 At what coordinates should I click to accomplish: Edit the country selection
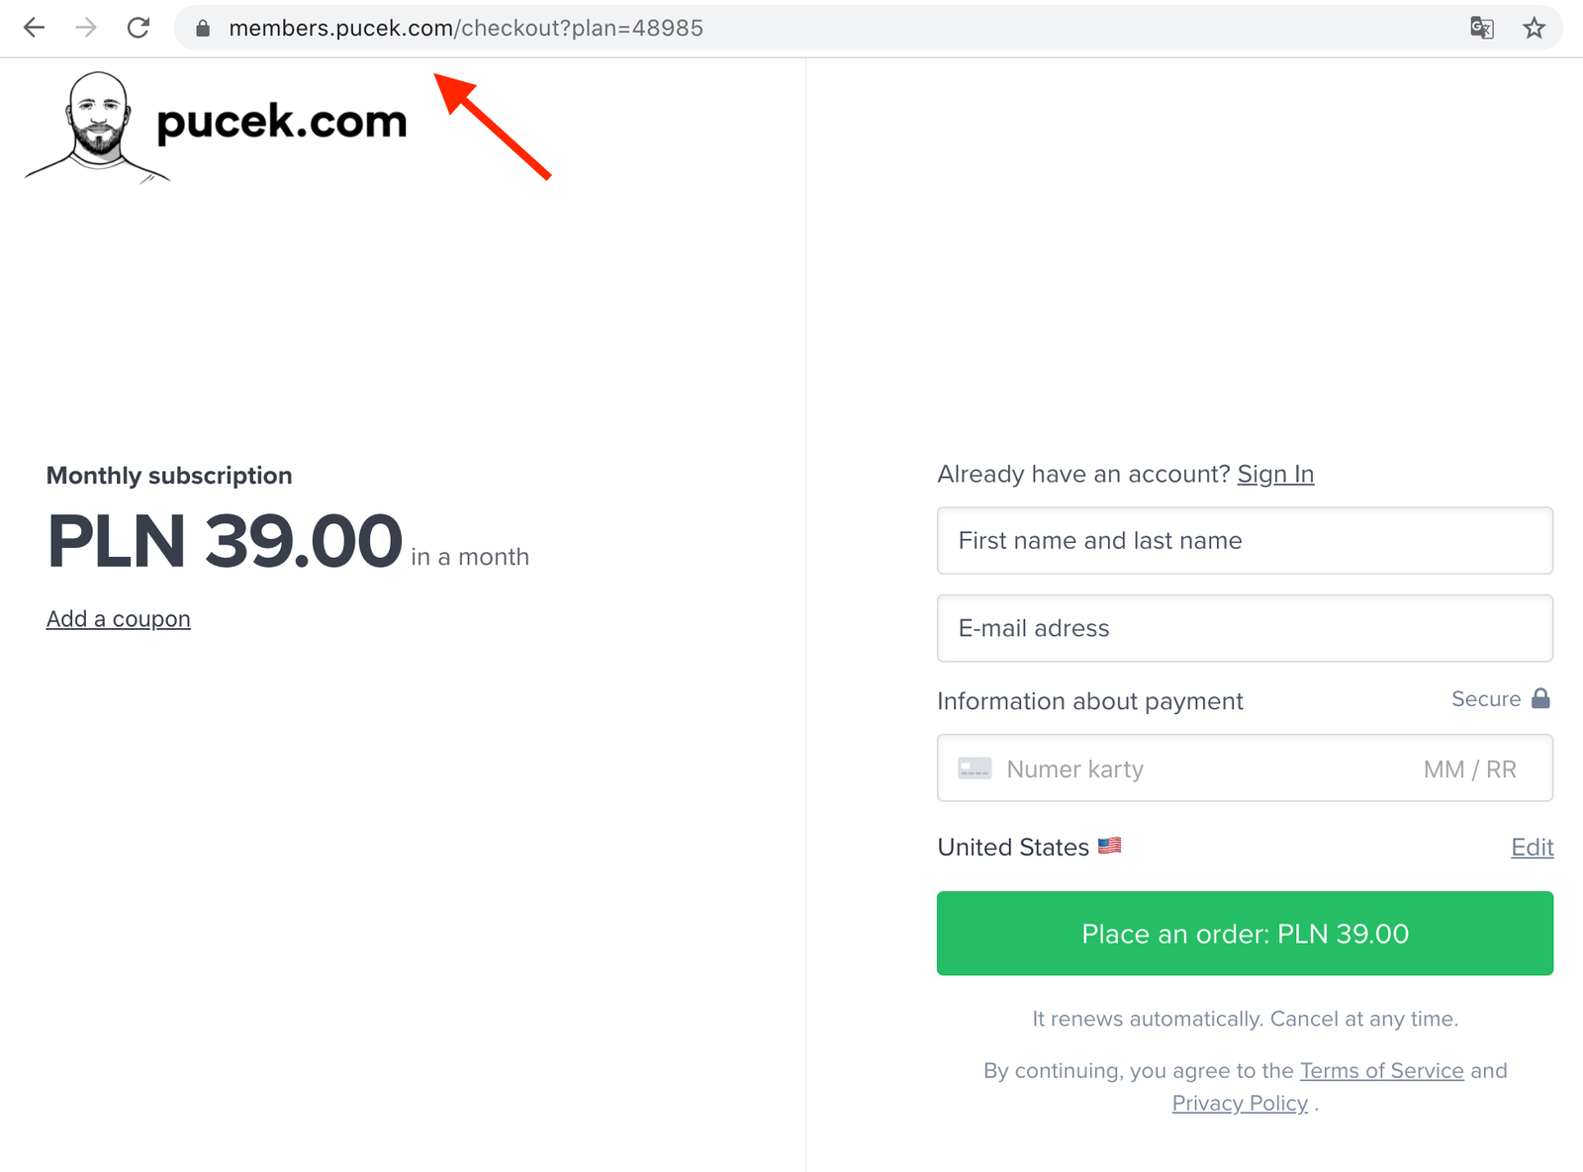coord(1532,848)
